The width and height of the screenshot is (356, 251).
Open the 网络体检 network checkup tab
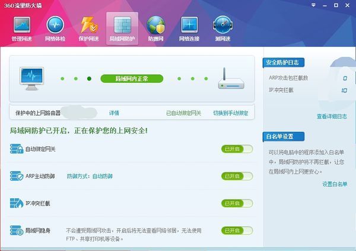point(55,29)
